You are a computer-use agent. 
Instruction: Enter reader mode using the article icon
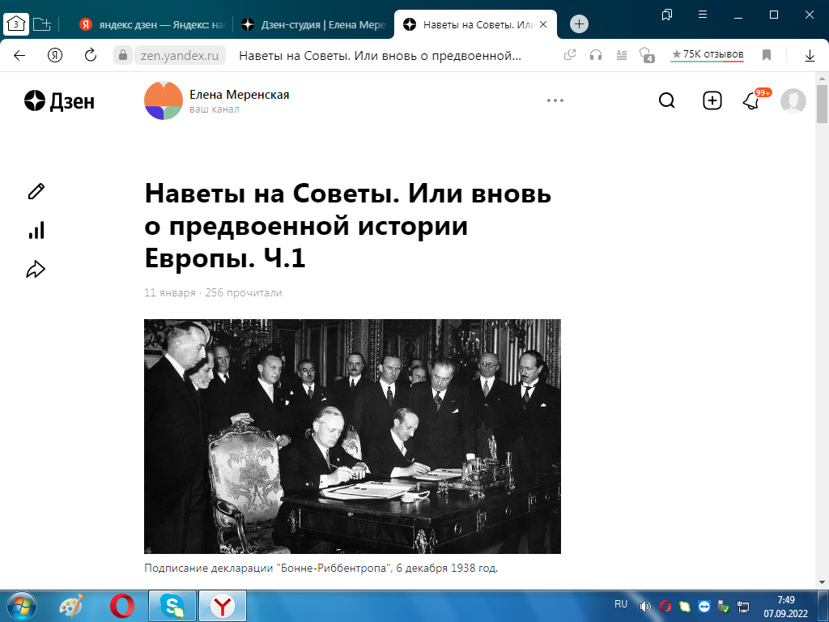[x=621, y=56]
